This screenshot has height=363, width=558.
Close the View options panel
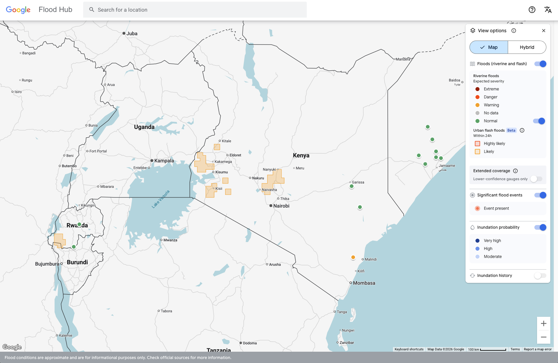click(x=543, y=31)
